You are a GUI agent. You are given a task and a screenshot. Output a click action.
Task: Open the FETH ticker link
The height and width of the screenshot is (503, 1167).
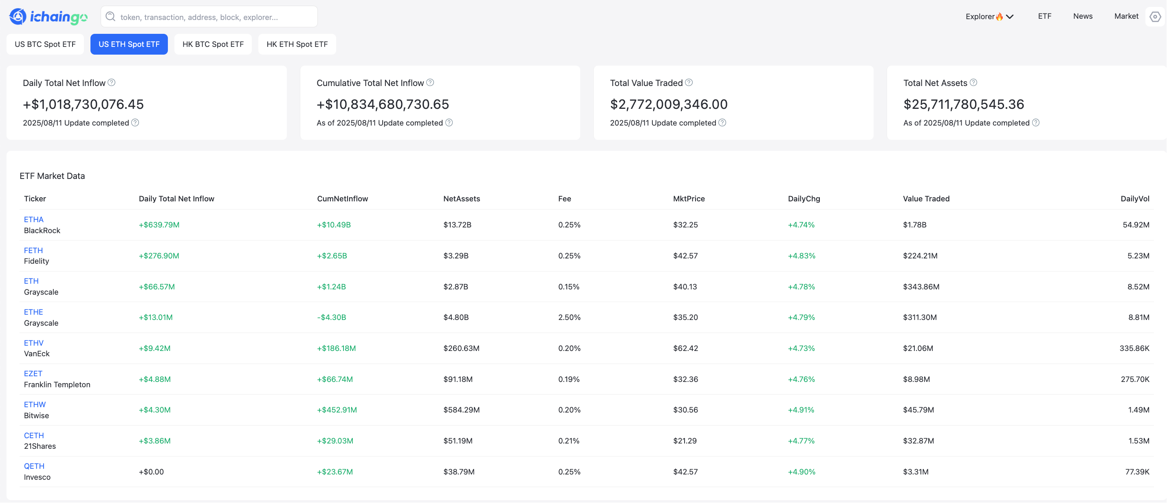click(33, 250)
